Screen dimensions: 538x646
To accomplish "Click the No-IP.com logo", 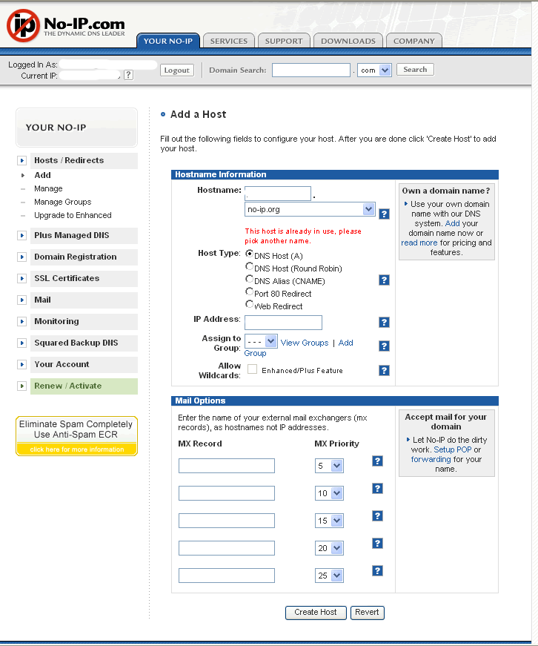I will [66, 25].
